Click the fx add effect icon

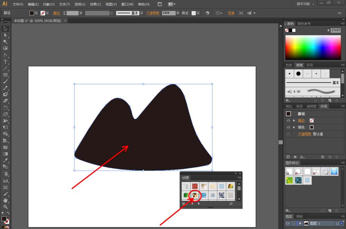pyautogui.click(x=302, y=157)
